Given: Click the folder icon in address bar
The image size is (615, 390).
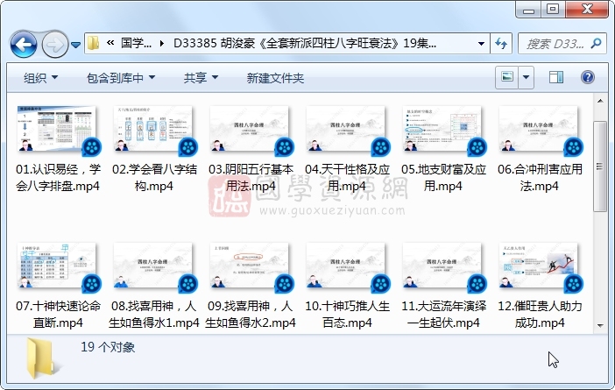Looking at the screenshot, I should tap(94, 43).
